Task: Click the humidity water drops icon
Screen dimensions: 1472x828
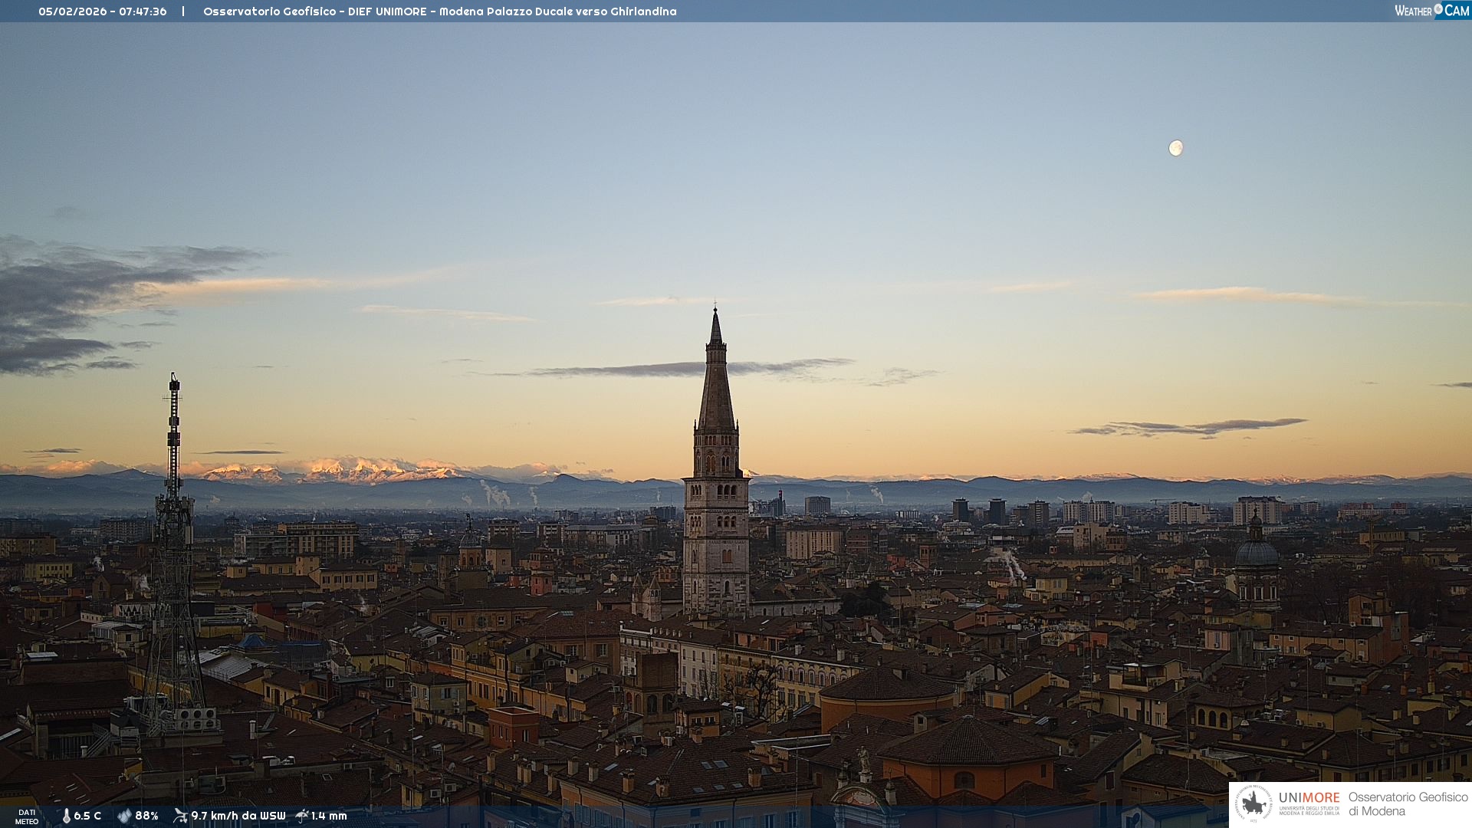Action: [x=124, y=816]
